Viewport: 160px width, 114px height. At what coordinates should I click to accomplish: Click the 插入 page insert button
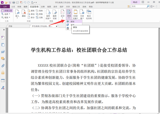coord(17,14)
